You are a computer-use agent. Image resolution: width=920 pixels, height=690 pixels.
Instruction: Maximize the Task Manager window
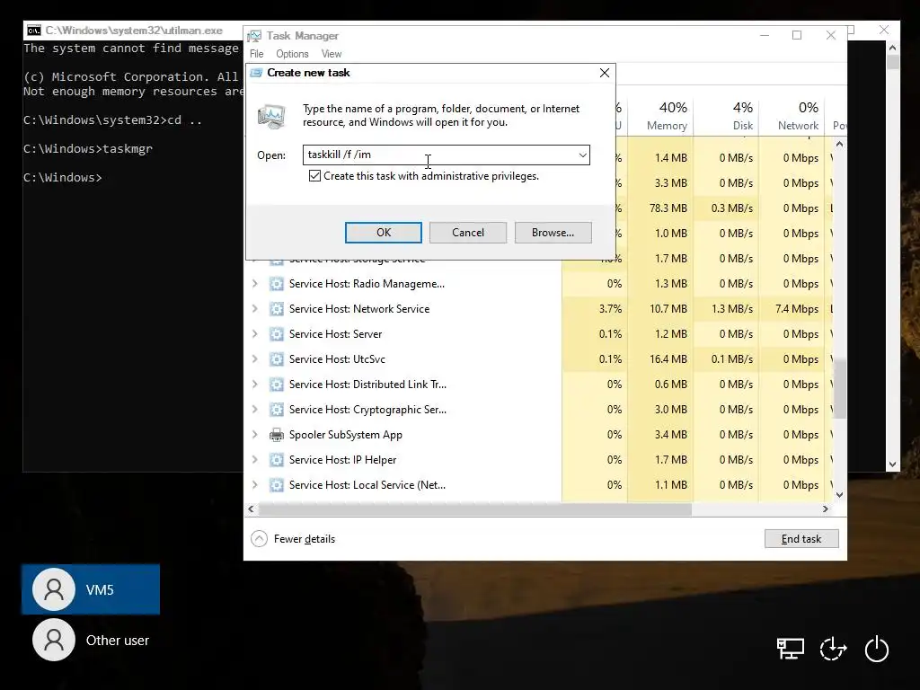pos(797,35)
